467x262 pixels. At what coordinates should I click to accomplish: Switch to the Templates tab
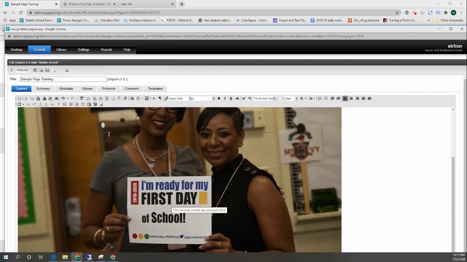(155, 88)
